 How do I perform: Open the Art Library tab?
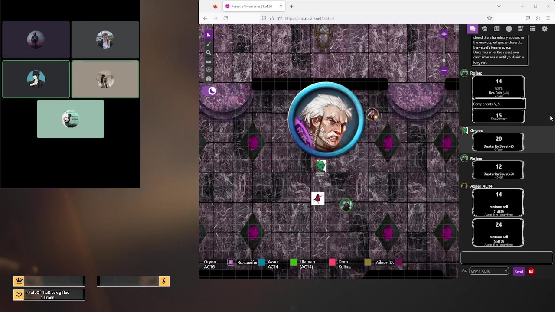[484, 29]
